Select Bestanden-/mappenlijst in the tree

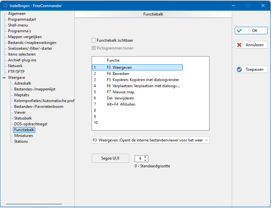35,89
